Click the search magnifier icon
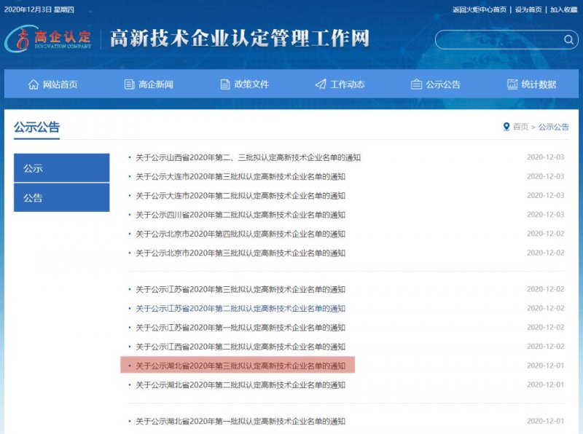 [x=568, y=39]
